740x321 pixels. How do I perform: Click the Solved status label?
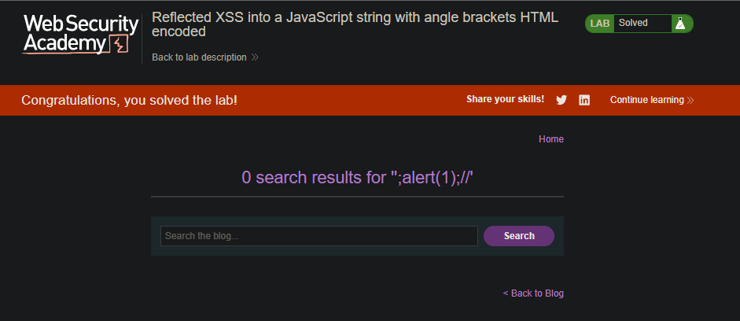tap(633, 23)
